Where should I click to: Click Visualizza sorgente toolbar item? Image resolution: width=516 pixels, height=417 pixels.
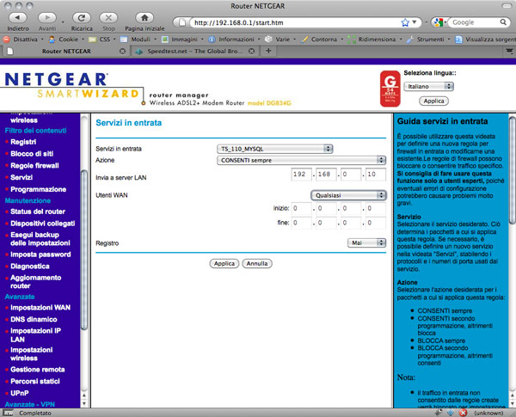(x=485, y=40)
